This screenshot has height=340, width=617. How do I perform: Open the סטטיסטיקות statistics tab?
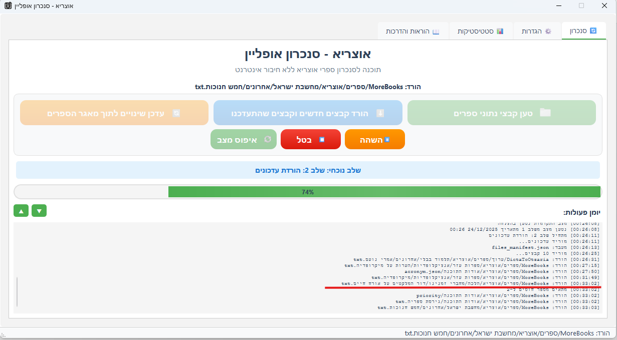[x=480, y=31]
